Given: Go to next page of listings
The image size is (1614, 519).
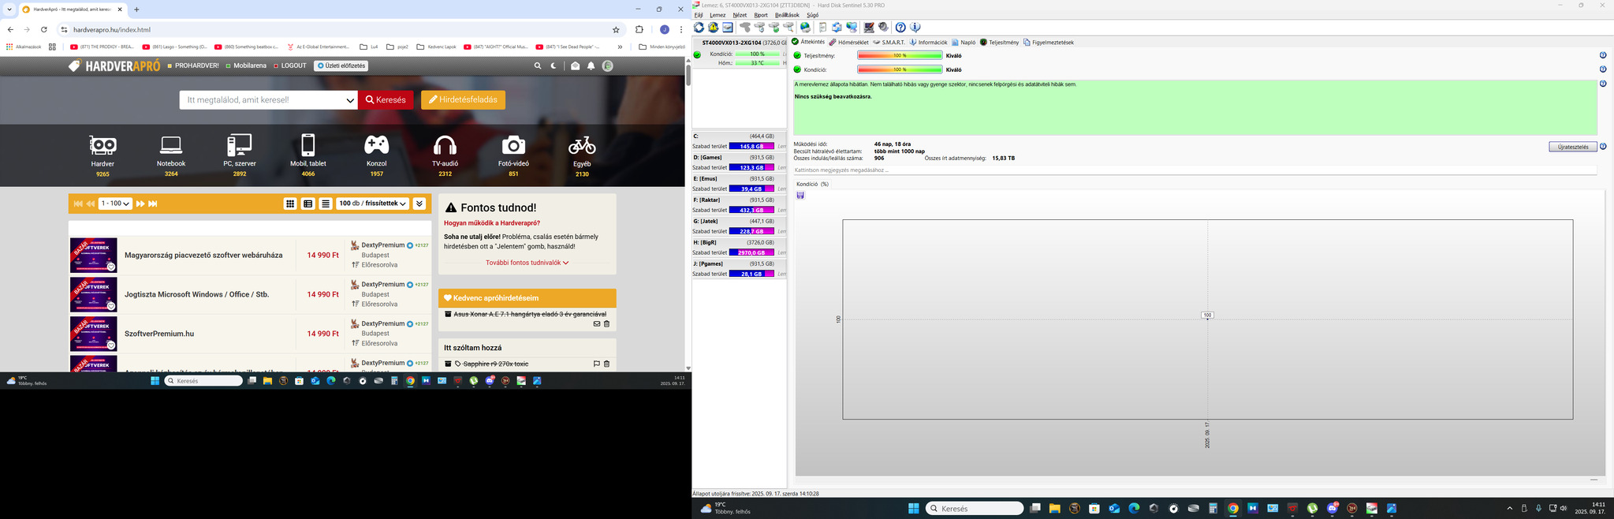Looking at the screenshot, I should tap(140, 203).
